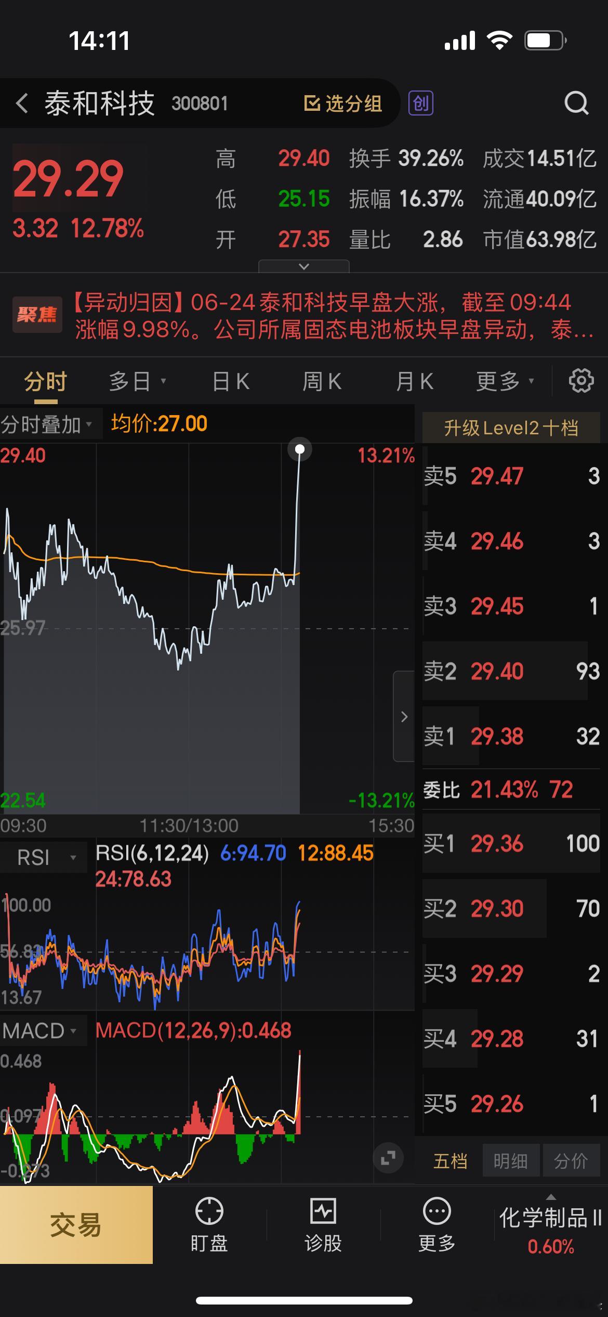The width and height of the screenshot is (608, 1317).
Task: Expand chart to fullscreen icon
Action: pyautogui.click(x=388, y=1158)
